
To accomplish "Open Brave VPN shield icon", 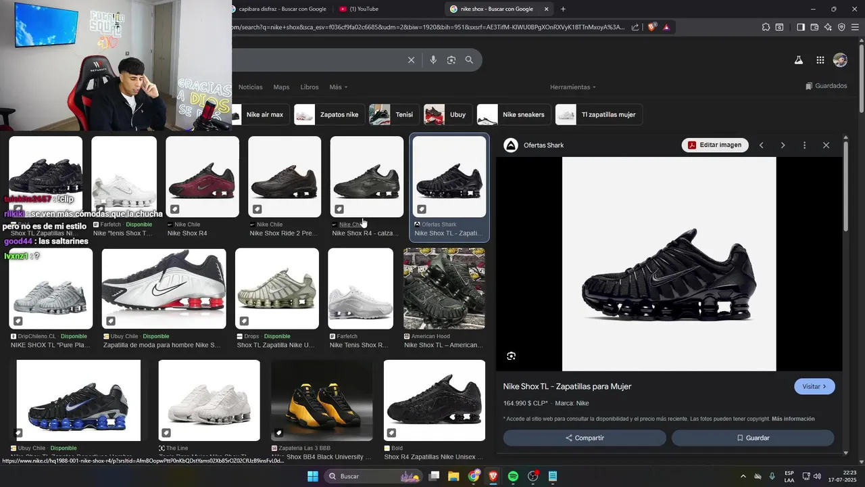I will pos(841,27).
